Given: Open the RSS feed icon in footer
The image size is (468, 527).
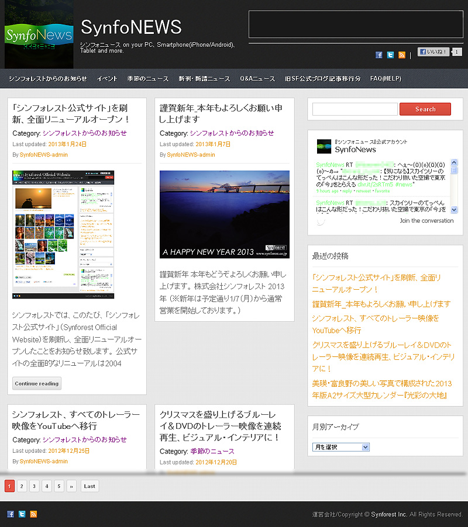Looking at the screenshot, I should (33, 514).
